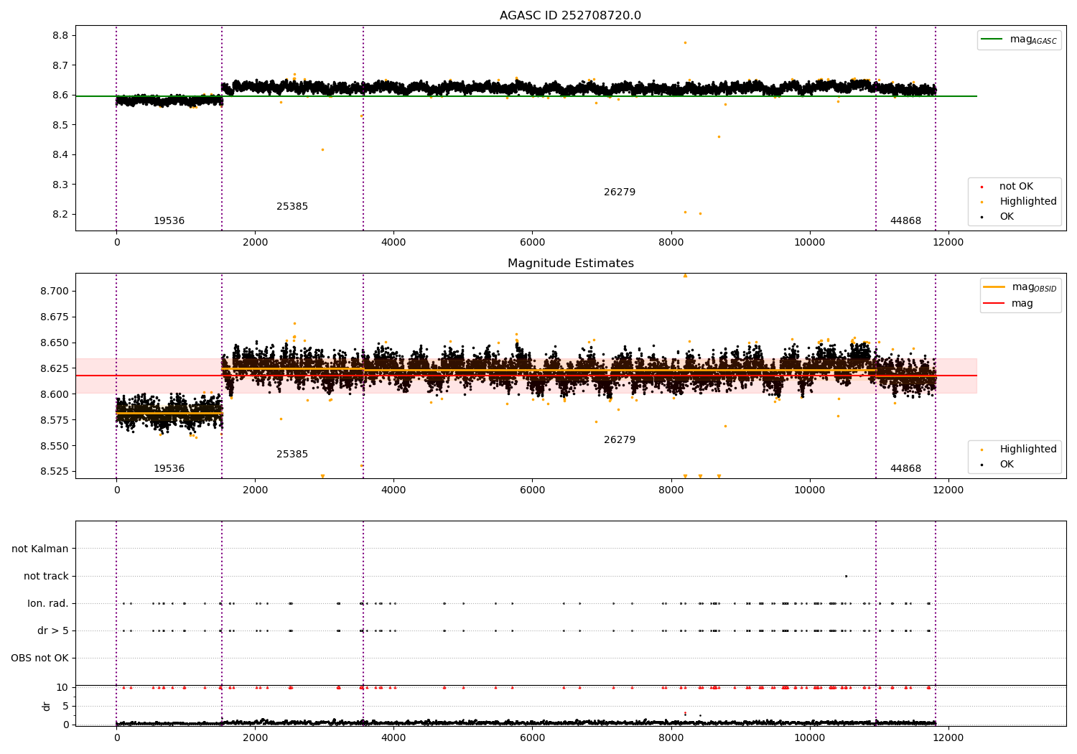Click the 'OBS not OK' row label
This screenshot has width=1077, height=754.
click(x=39, y=658)
